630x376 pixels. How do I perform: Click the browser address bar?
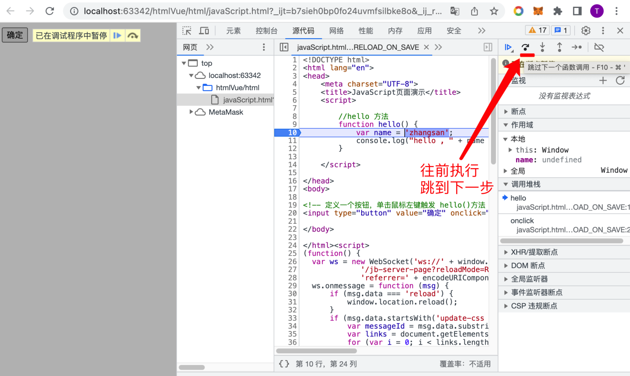pos(262,11)
